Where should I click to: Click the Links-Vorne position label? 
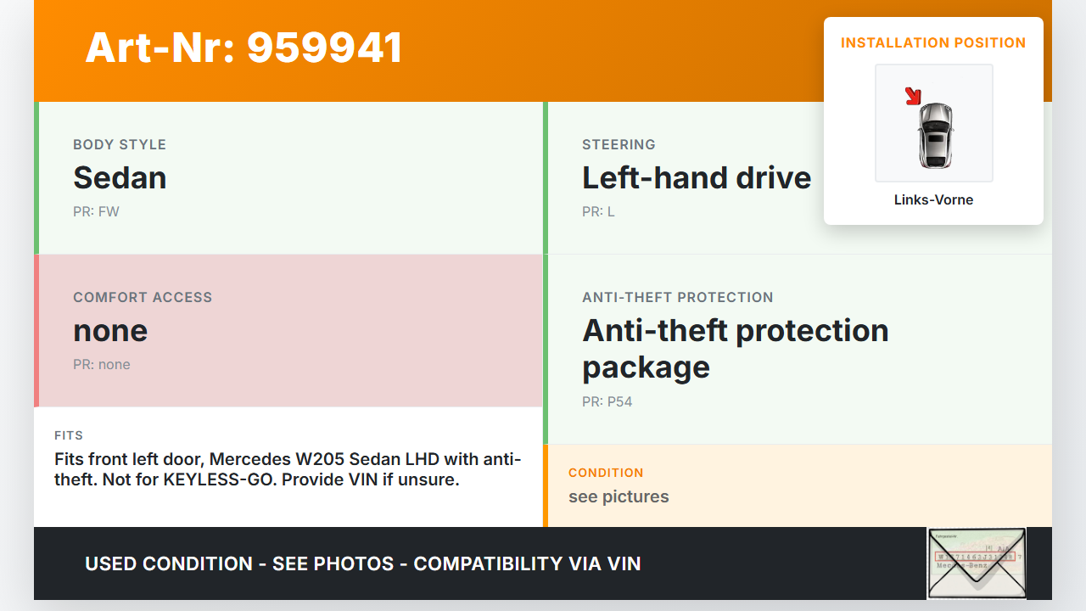(x=933, y=200)
